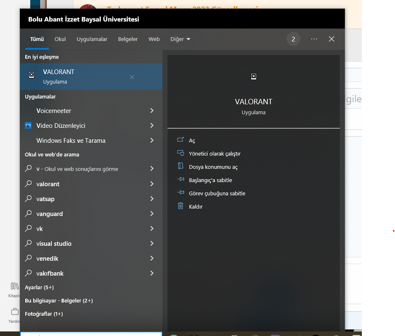Select the 'vk' search suggestion
The image size is (395, 336).
[91, 228]
